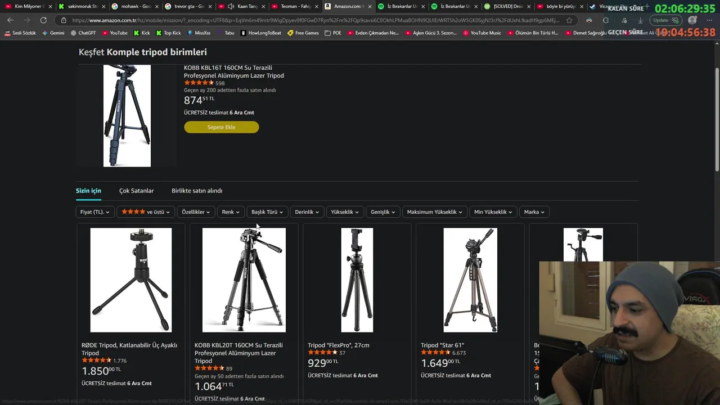Open Min Yükseklik filter dropdown
The width and height of the screenshot is (720, 405).
pos(493,212)
